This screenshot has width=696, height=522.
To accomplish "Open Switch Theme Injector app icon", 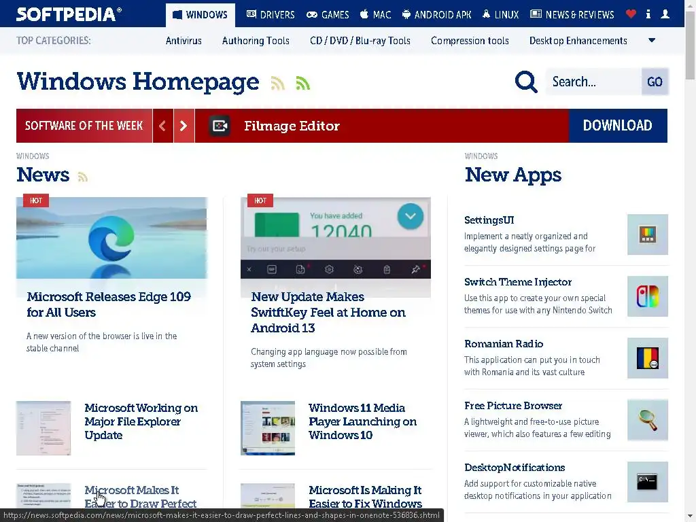I will (648, 296).
